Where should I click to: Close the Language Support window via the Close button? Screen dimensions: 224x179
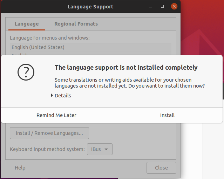pos(161,168)
